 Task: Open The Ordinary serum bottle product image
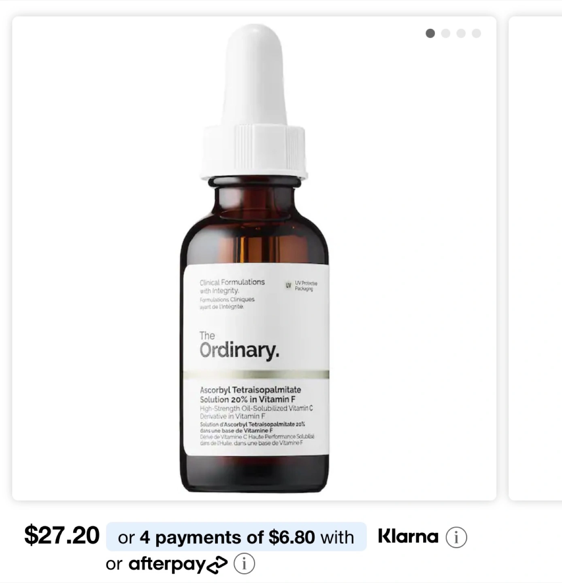(254, 258)
